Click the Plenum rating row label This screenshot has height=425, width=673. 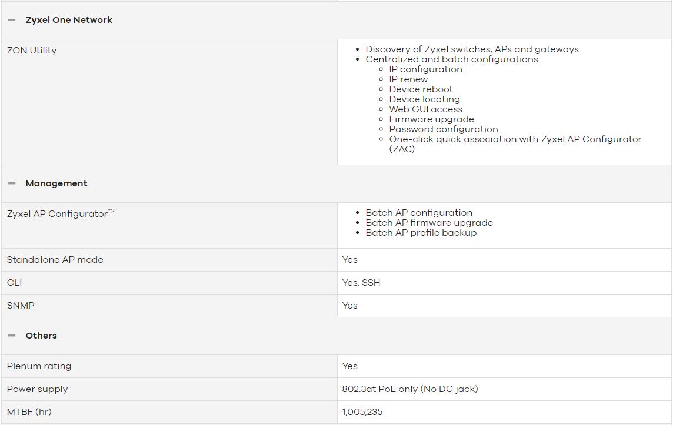[x=39, y=366]
